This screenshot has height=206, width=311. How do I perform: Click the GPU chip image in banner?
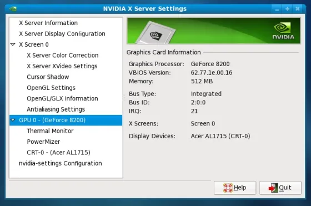click(155, 33)
